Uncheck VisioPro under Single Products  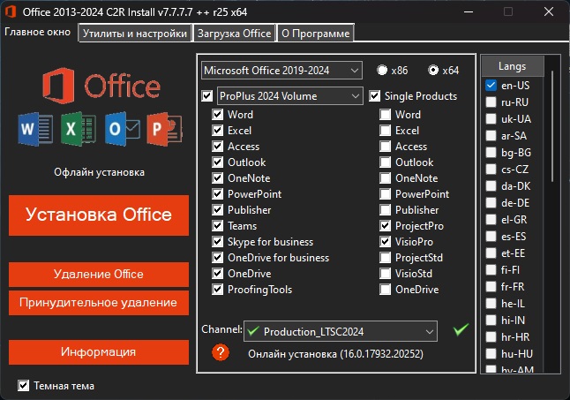pos(385,242)
